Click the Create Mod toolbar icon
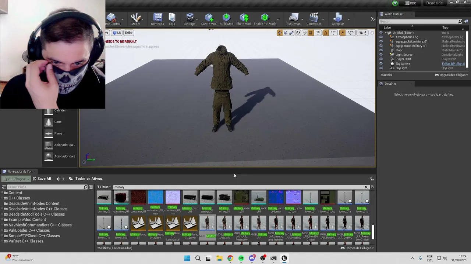This screenshot has width=471, height=264. pos(209,19)
